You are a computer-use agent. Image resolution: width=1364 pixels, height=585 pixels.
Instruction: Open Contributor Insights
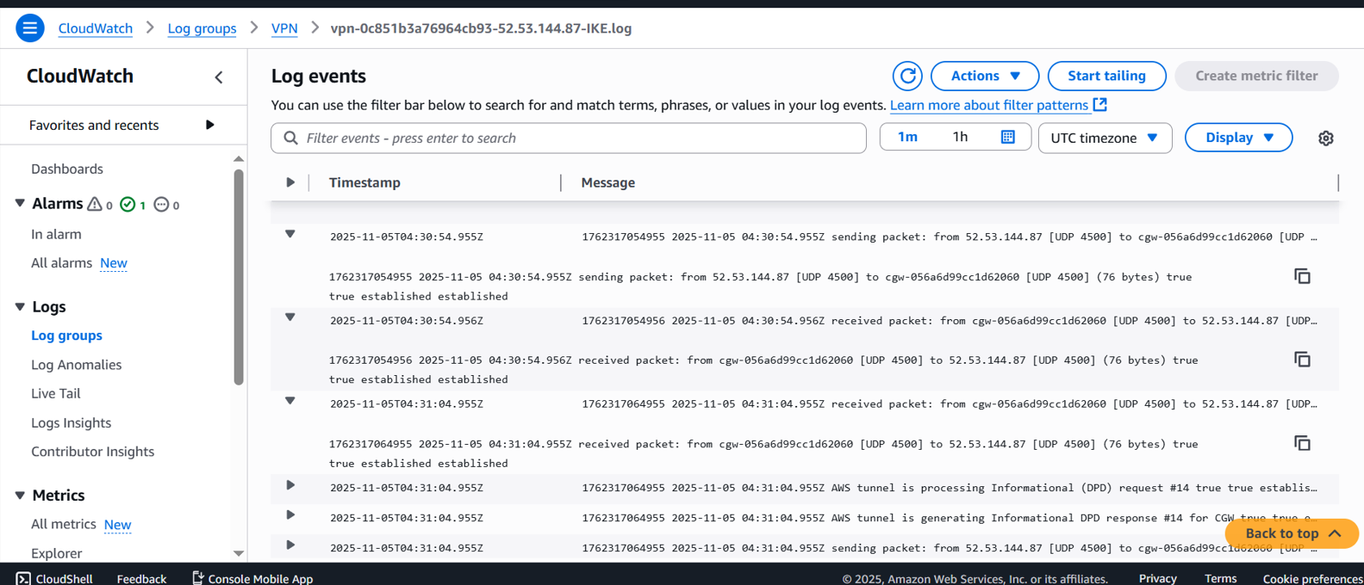click(x=92, y=452)
